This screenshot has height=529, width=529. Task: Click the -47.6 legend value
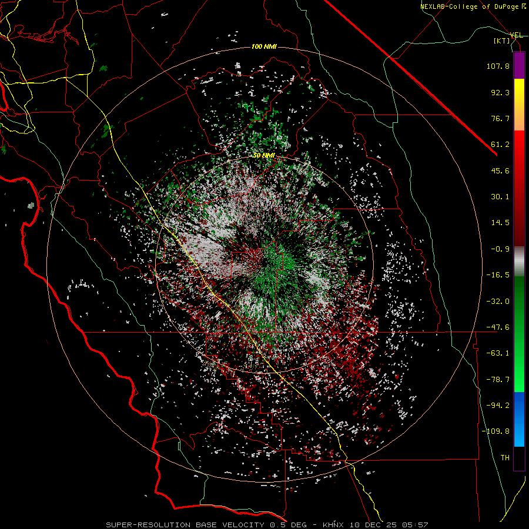498,327
